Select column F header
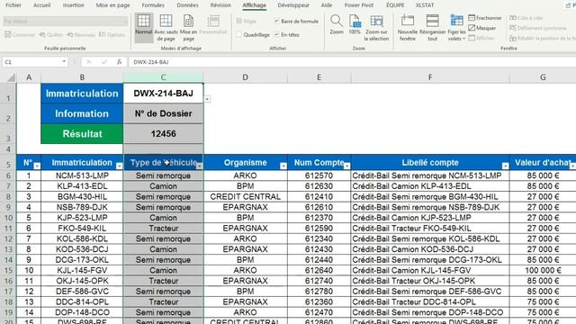 click(430, 77)
